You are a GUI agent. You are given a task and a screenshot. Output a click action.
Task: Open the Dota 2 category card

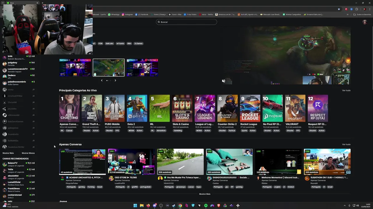click(x=137, y=108)
